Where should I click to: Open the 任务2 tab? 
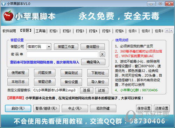[x=146, y=31]
